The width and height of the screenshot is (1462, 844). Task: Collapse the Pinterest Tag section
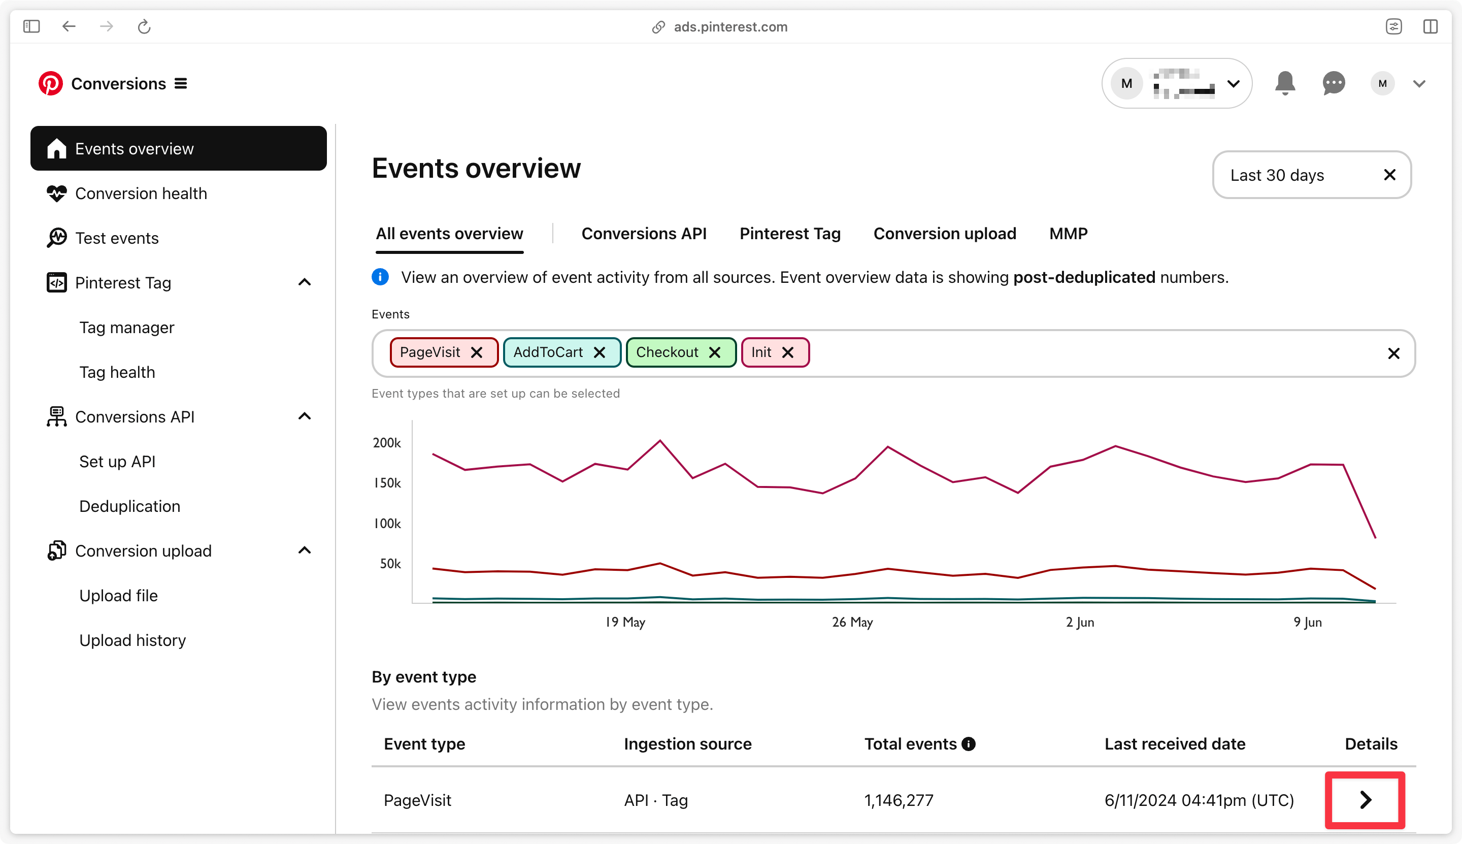pos(306,282)
